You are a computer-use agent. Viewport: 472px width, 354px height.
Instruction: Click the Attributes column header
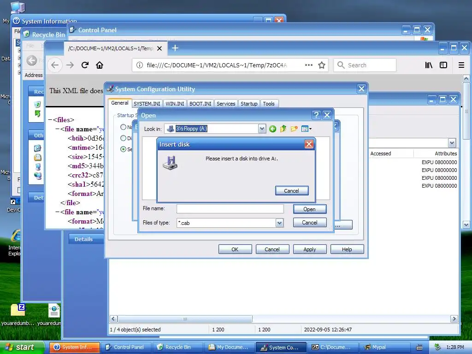coord(436,153)
